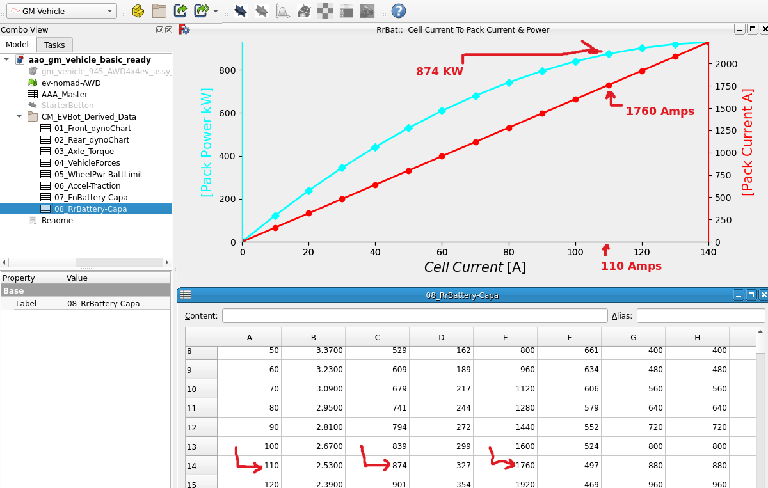
Task: Click the Android robot toolbar icon
Action: click(x=305, y=11)
